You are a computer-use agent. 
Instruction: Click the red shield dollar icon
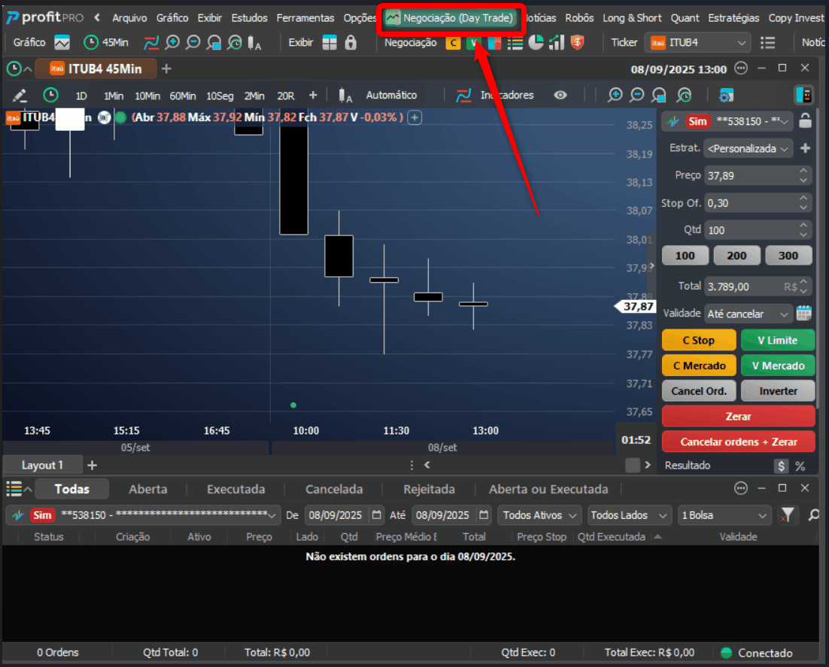[x=577, y=42]
